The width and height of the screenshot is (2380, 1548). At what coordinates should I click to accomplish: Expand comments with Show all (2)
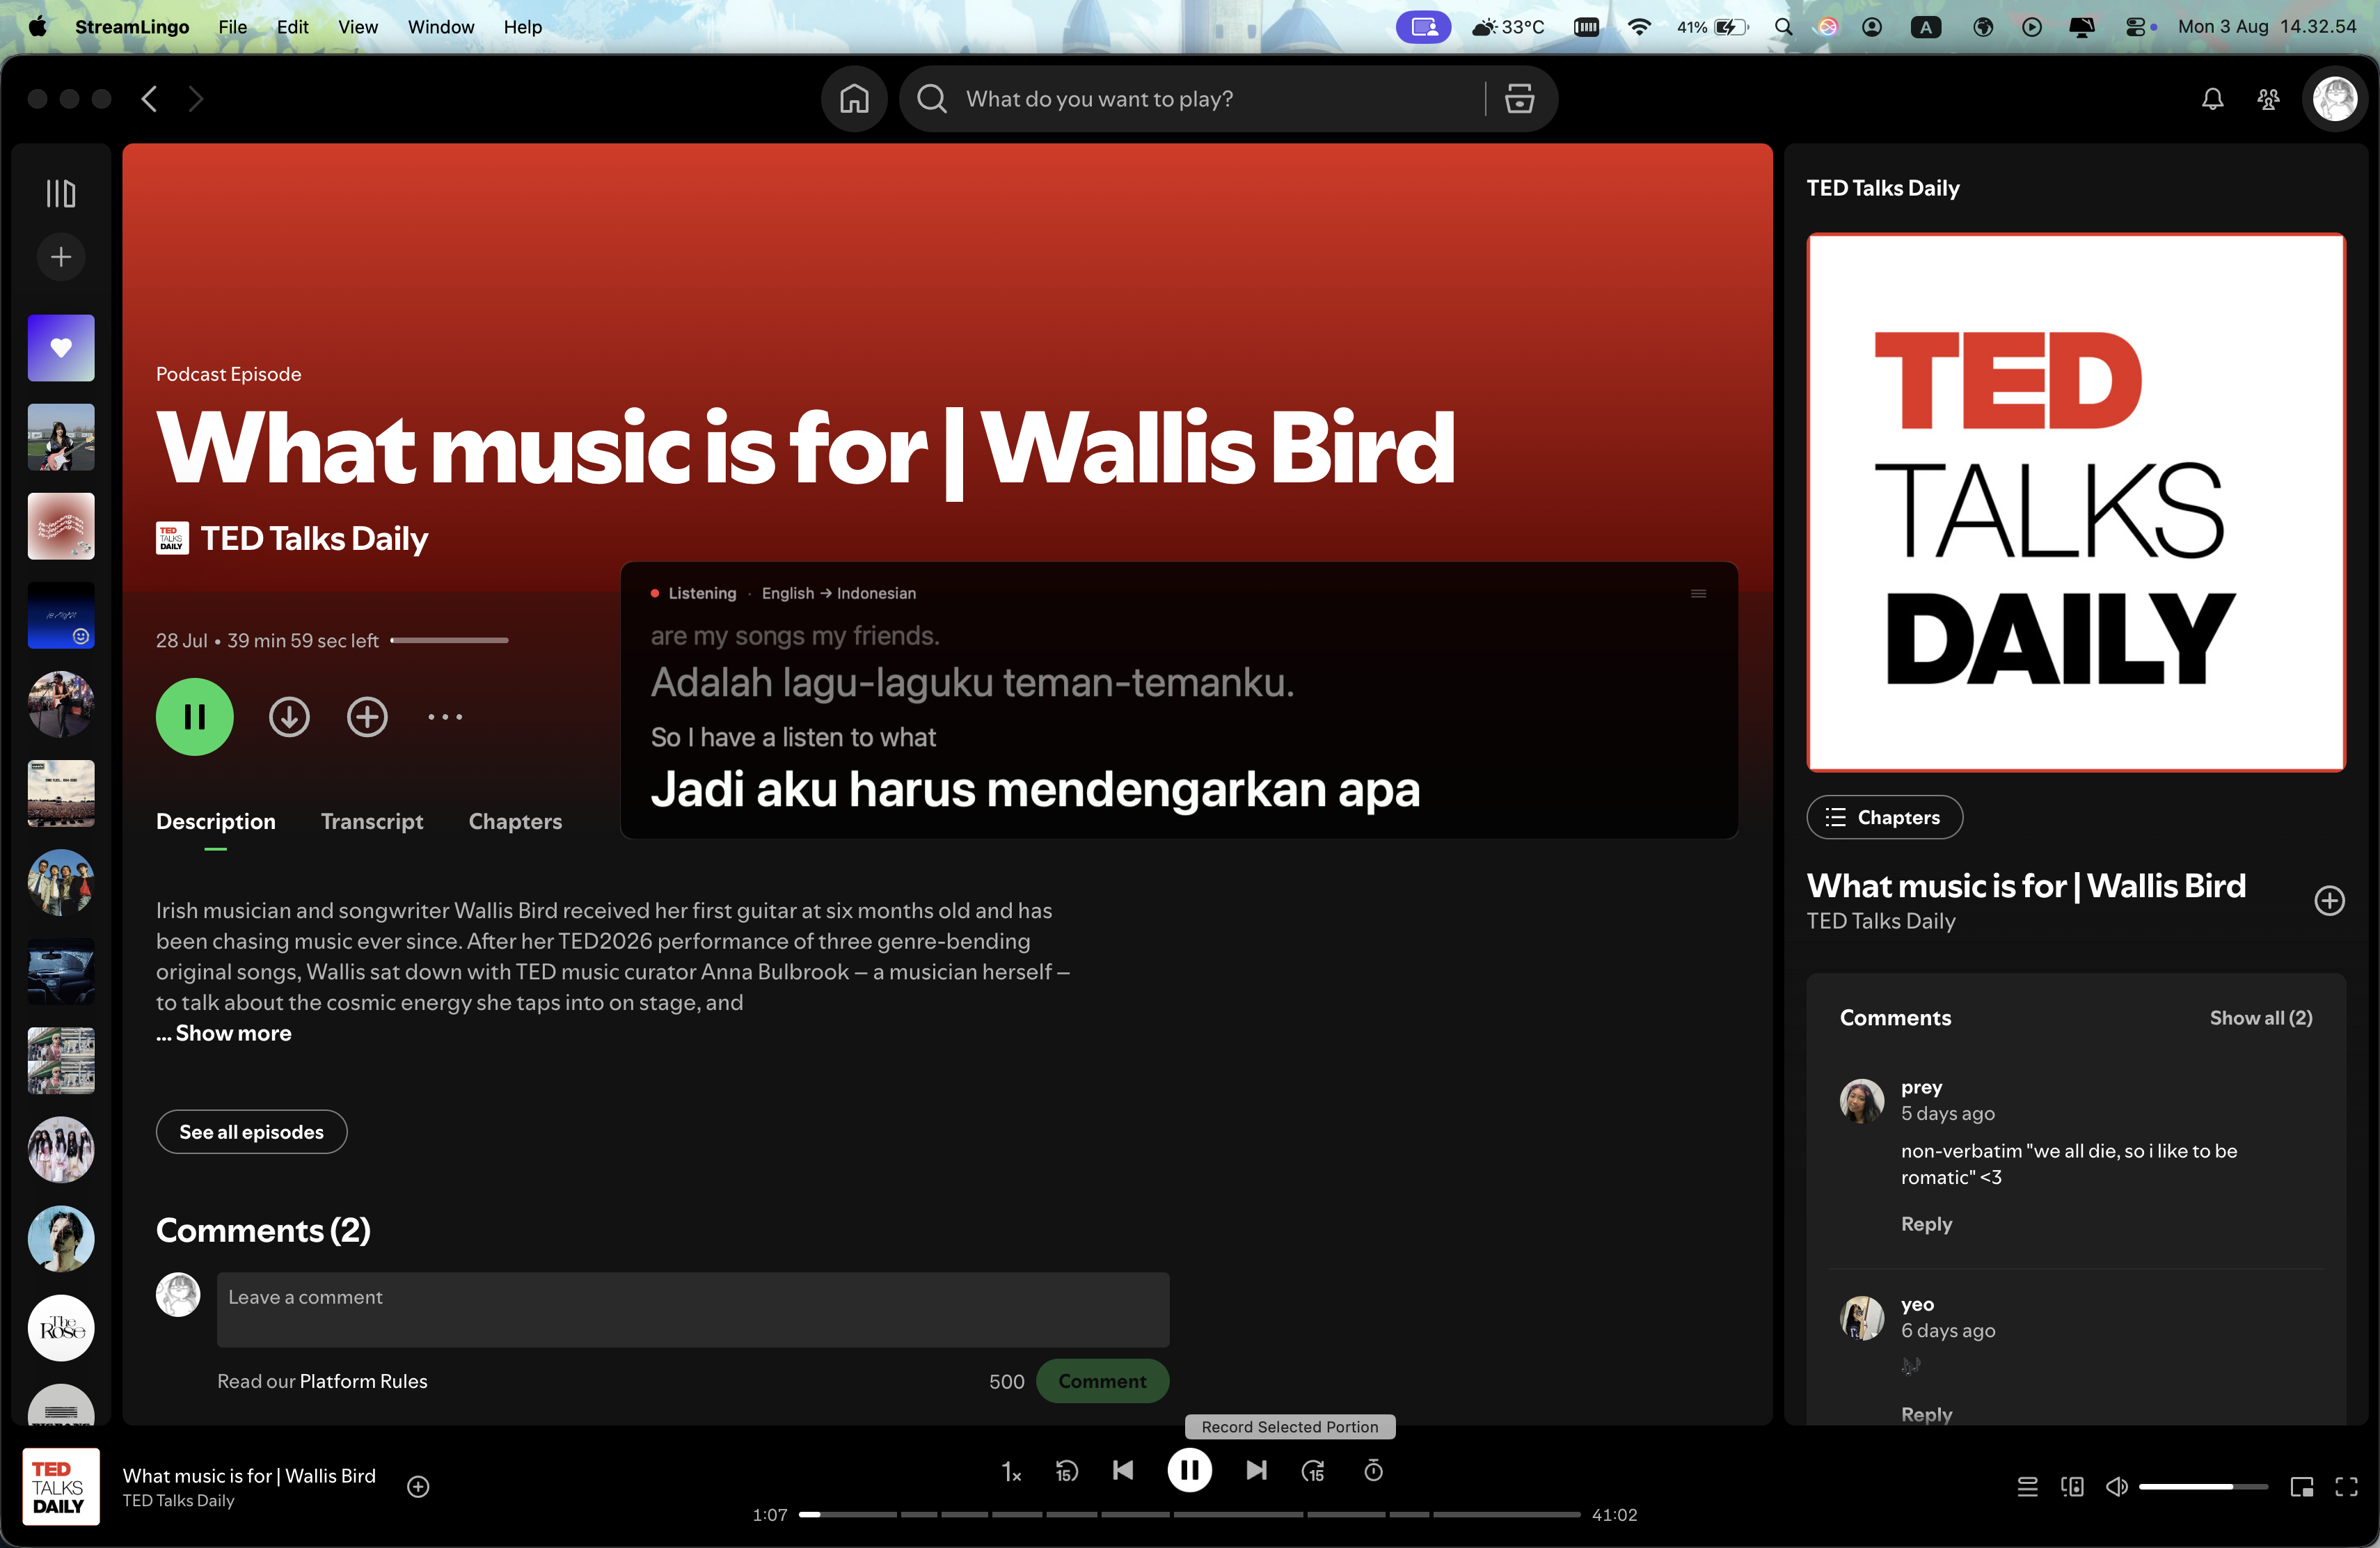click(x=2261, y=1018)
